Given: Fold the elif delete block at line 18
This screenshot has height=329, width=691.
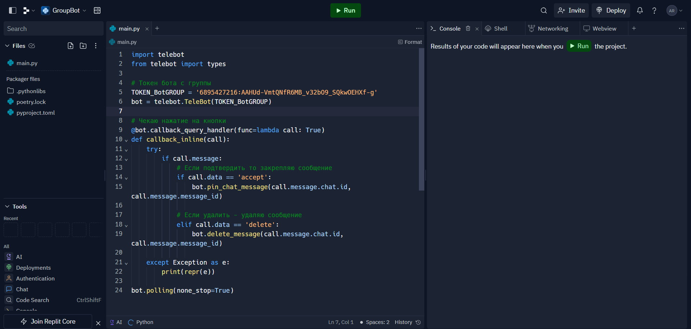Looking at the screenshot, I should point(126,225).
